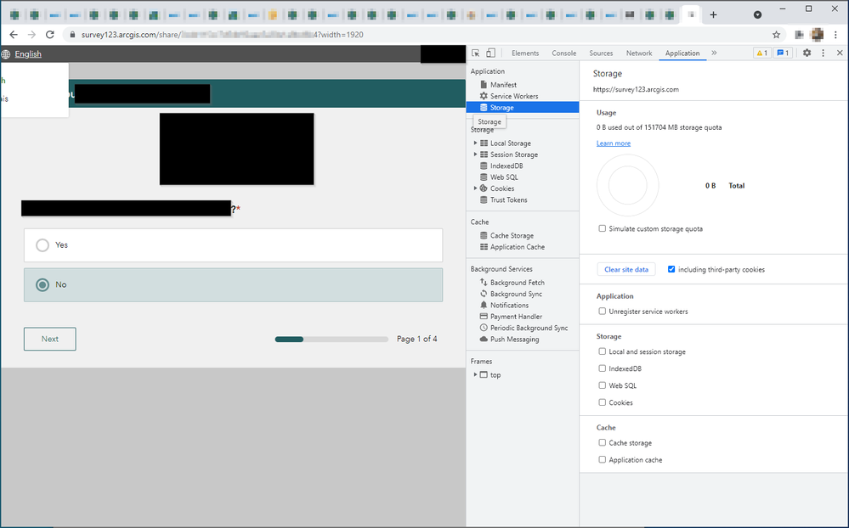Viewport: 849px width, 528px height.
Task: Expand the Local Storage tree node
Action: click(475, 143)
